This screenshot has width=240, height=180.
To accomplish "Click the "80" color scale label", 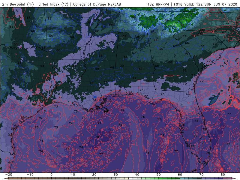I will (x=223, y=175).
